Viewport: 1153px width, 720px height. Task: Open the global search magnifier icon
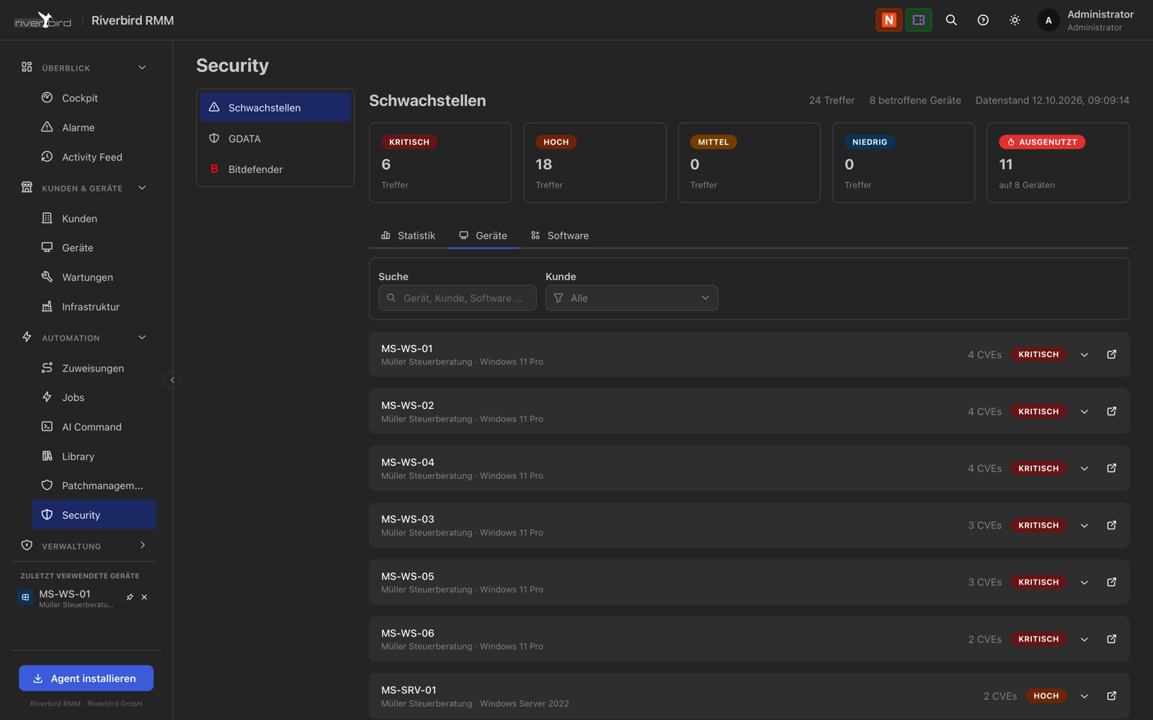point(951,20)
